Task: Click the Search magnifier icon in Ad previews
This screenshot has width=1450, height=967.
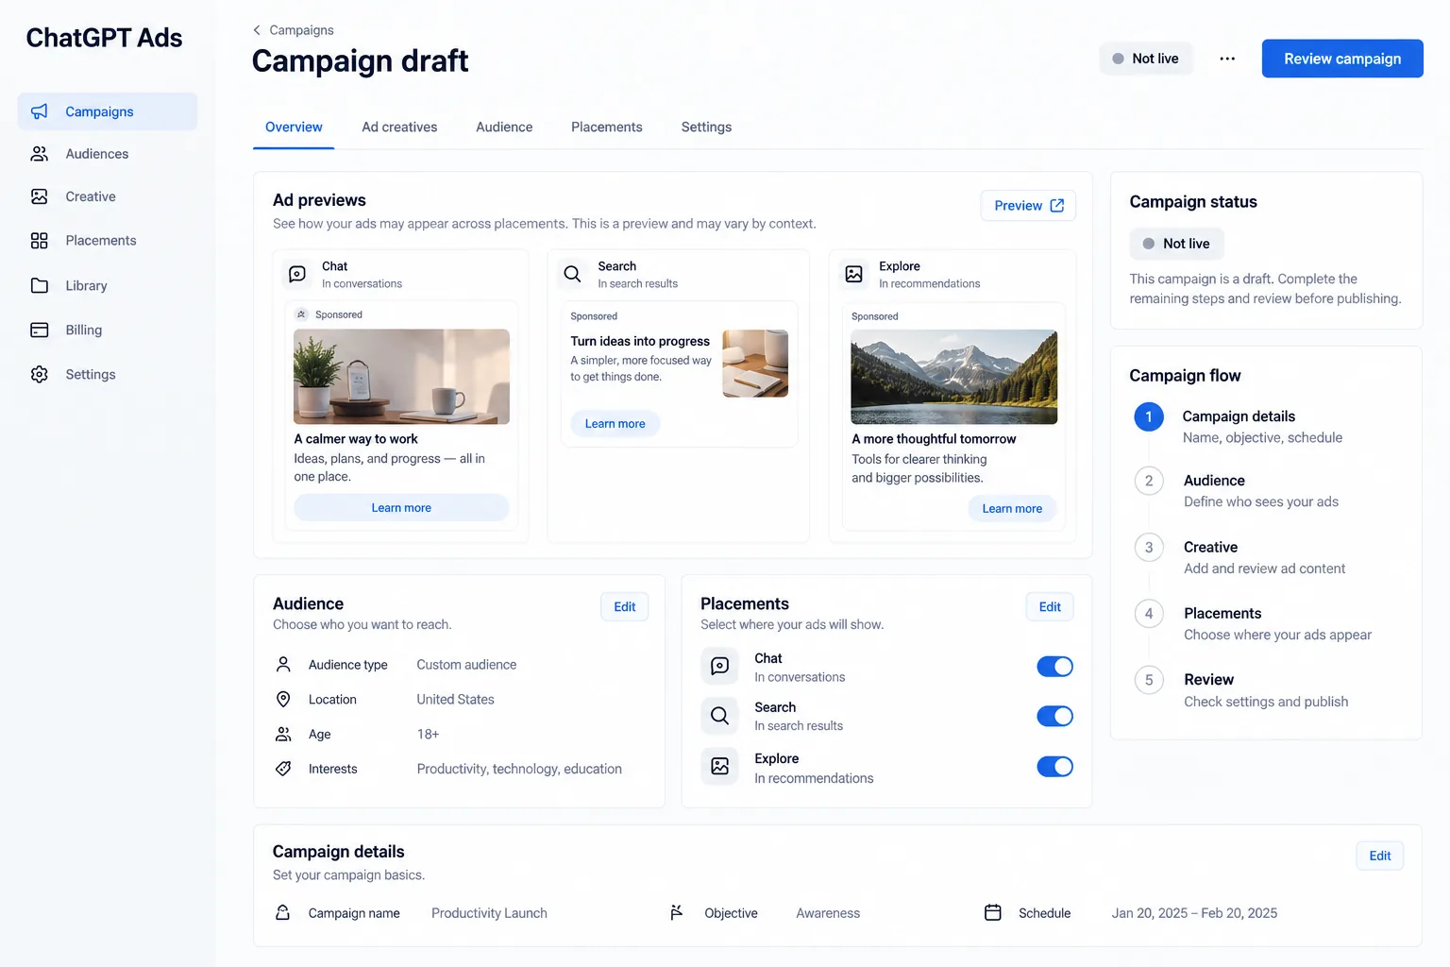Action: click(x=572, y=274)
